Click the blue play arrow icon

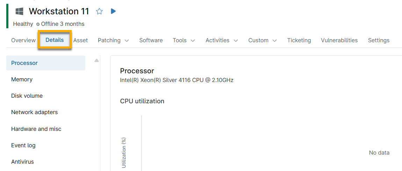[x=113, y=11]
